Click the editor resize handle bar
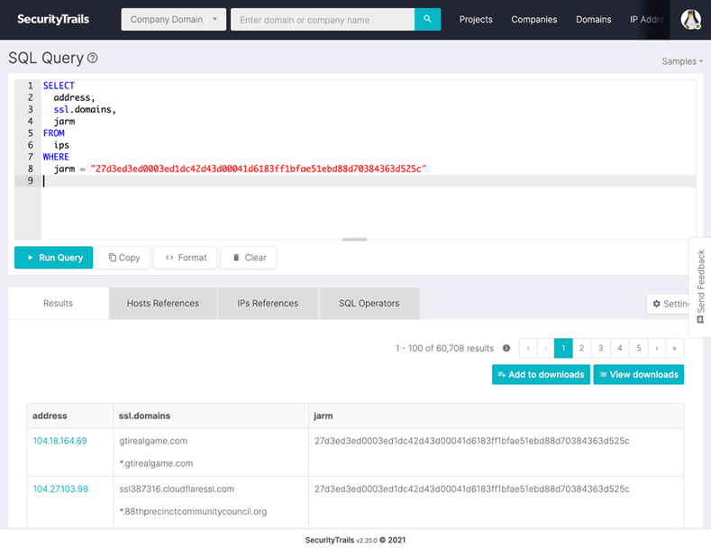 pos(354,239)
